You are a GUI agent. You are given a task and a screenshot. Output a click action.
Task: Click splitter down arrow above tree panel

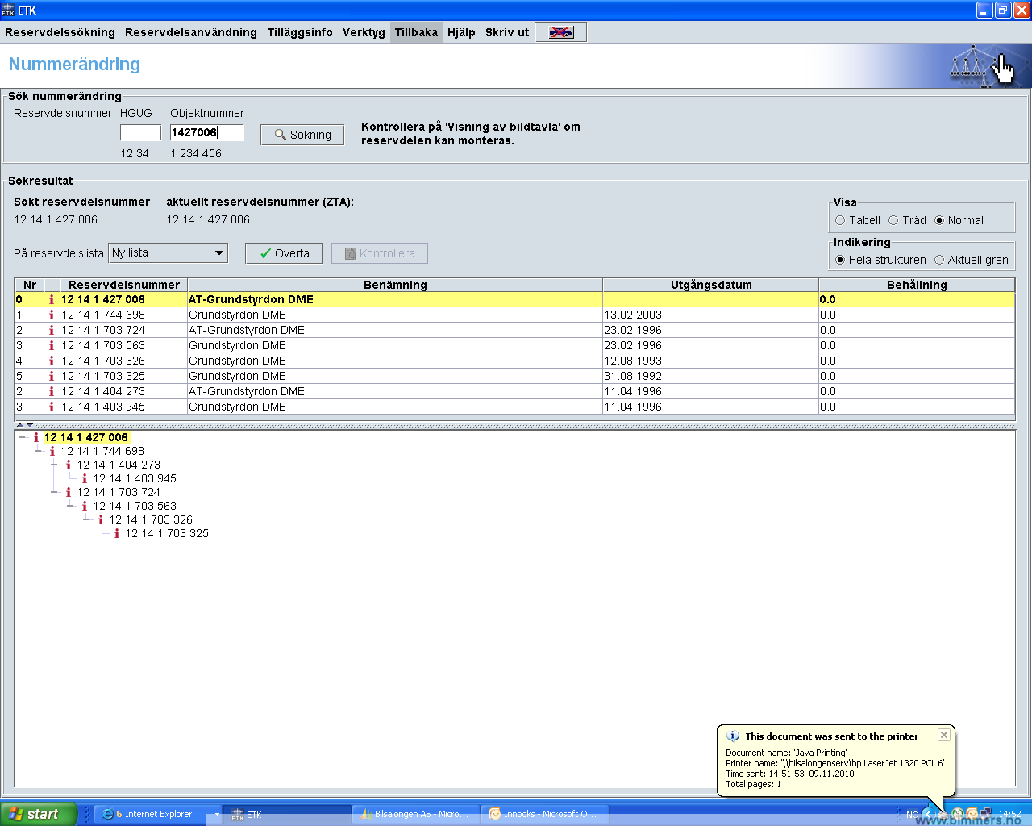tap(30, 424)
